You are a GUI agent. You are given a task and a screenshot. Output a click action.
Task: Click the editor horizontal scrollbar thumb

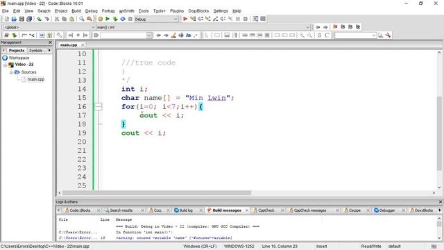157,193
